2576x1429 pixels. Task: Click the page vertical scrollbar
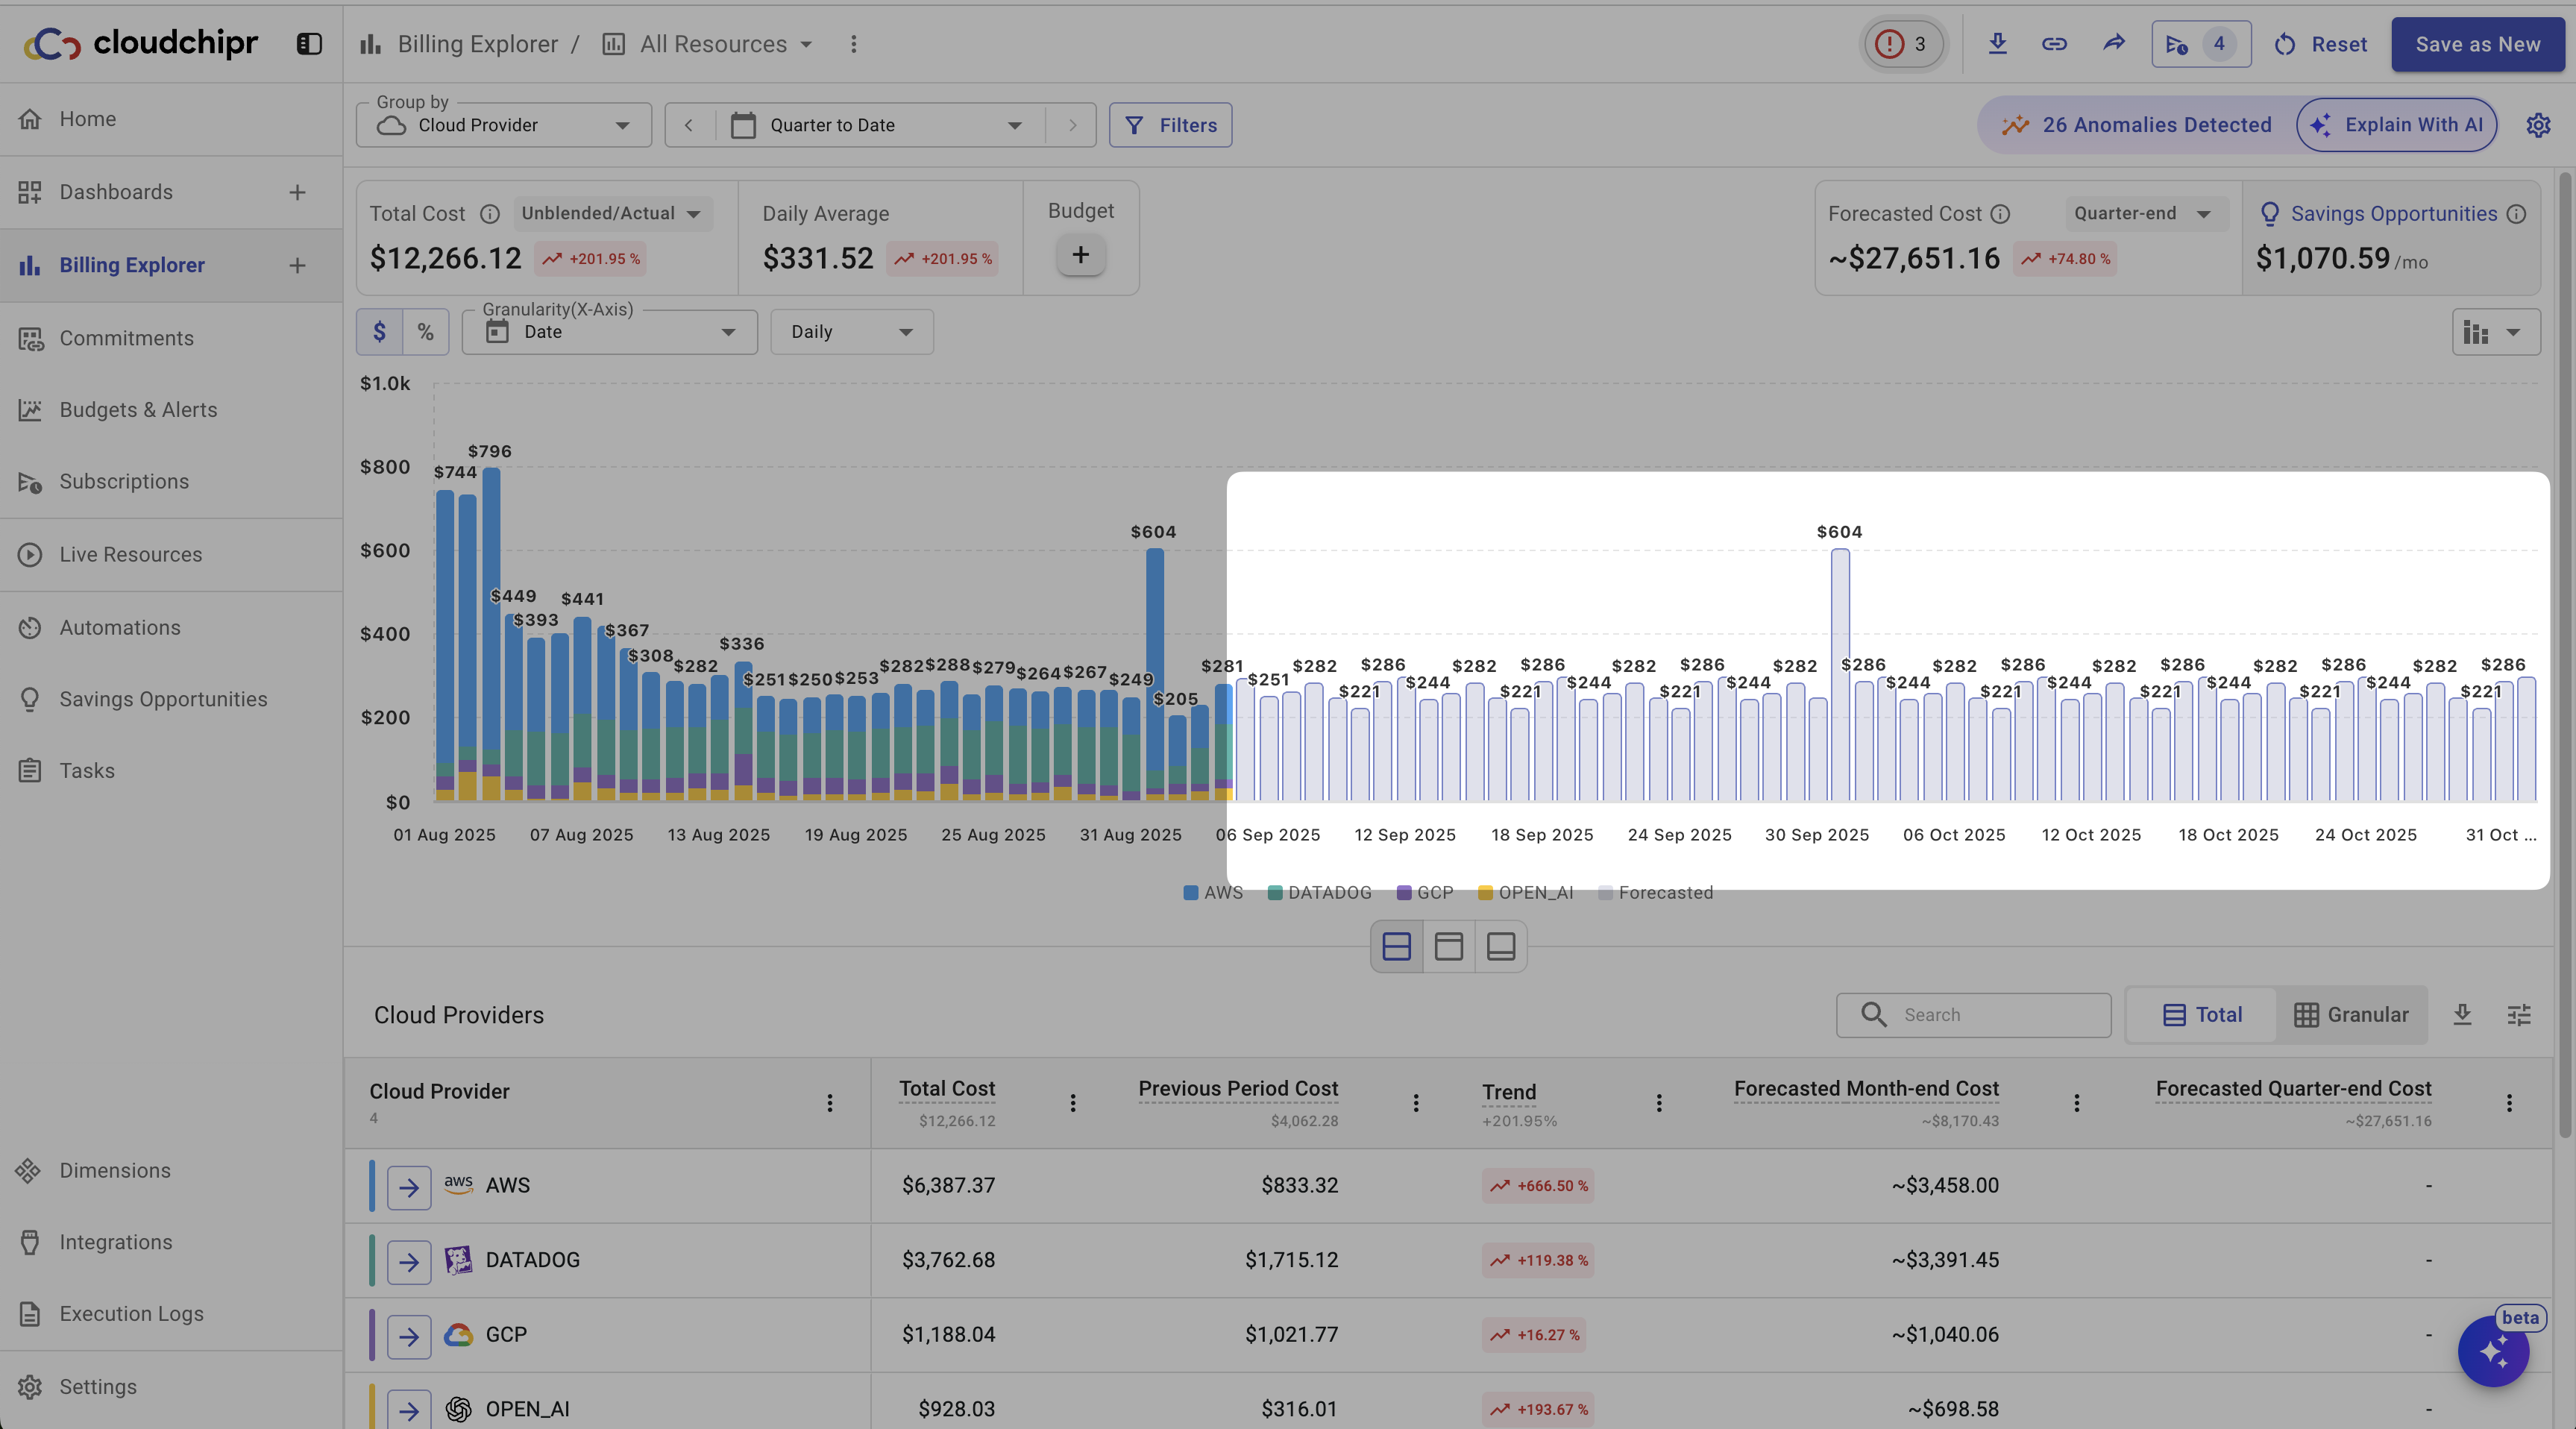pos(2564,655)
